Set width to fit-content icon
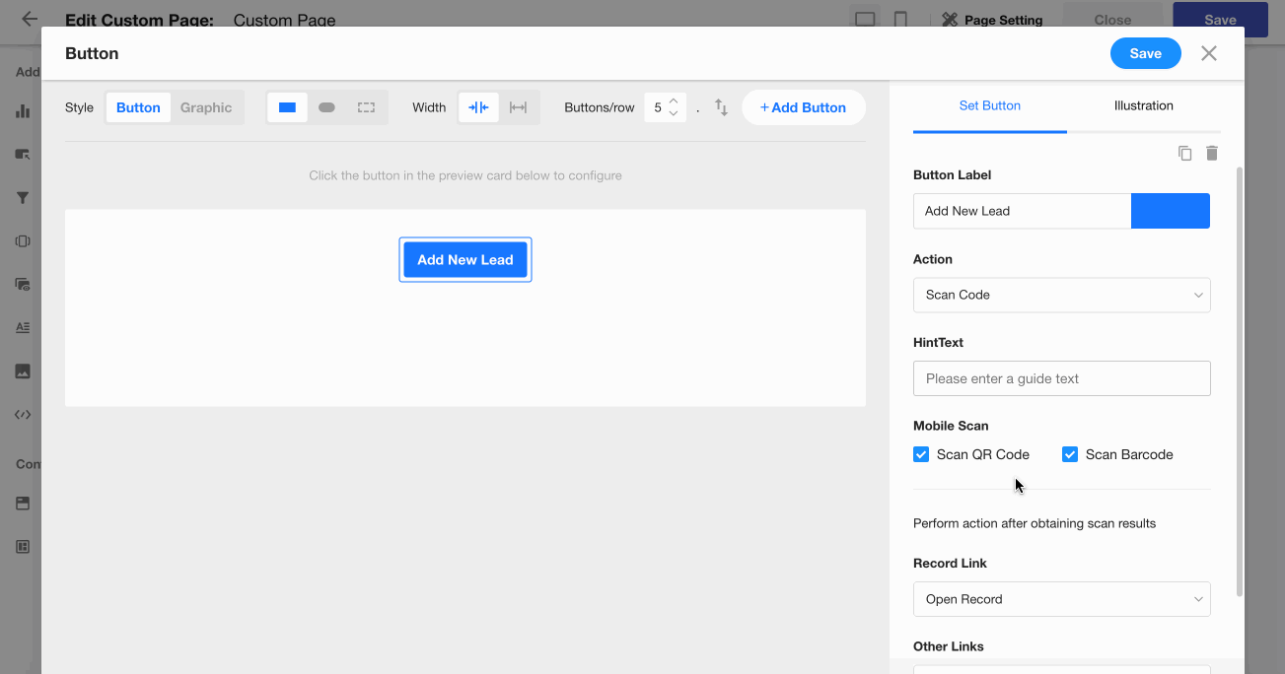 coord(478,107)
